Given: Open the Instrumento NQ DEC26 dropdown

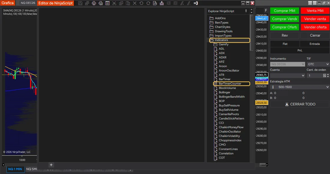Looking at the screenshot, I should [x=287, y=64].
